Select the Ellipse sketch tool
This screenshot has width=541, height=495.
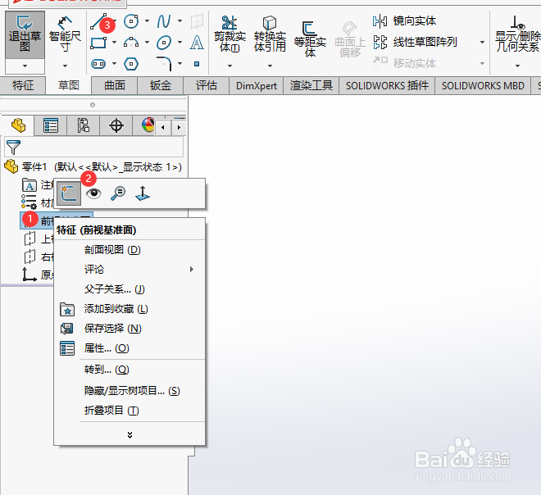tap(164, 43)
